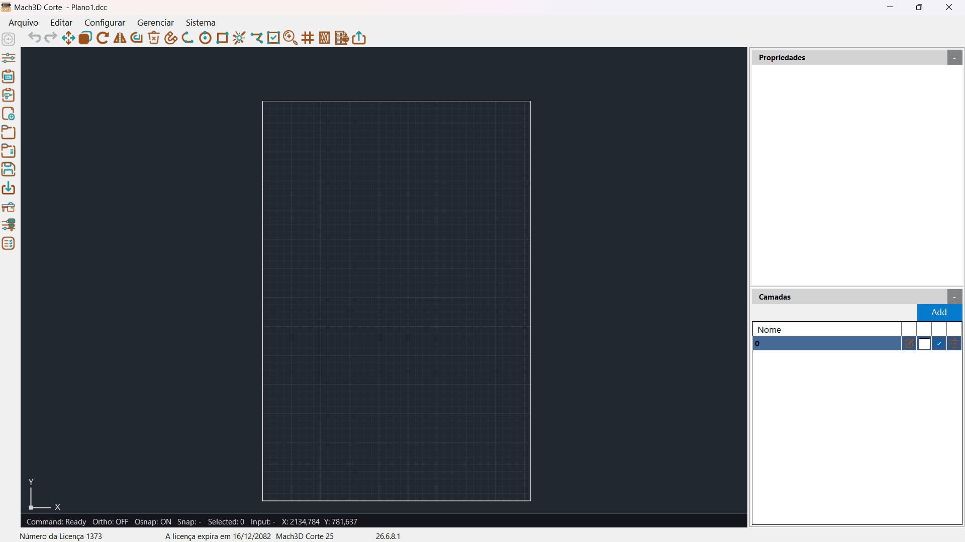The width and height of the screenshot is (965, 542).
Task: Collapse the Propriedades panel
Action: pos(954,58)
